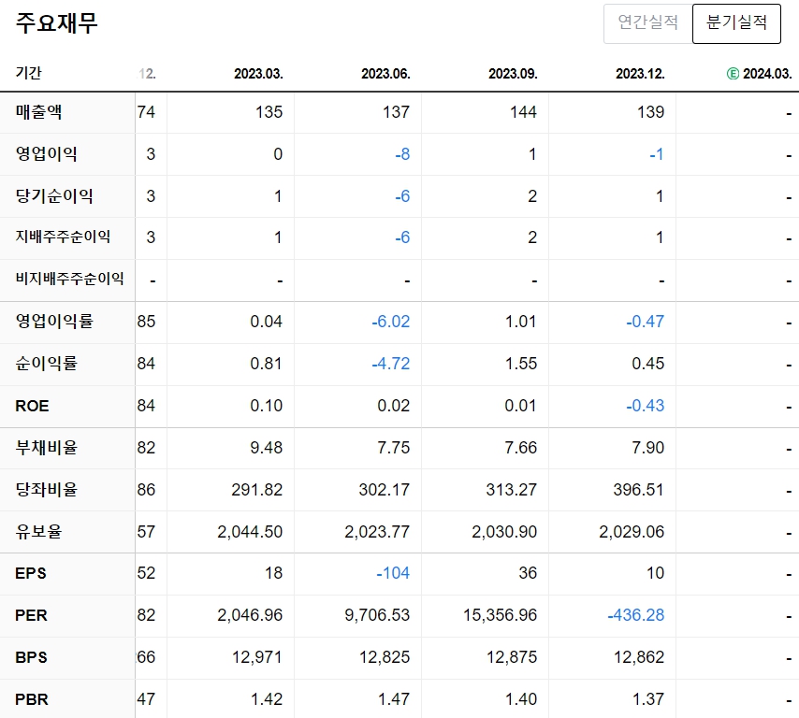Click the 매출액 value 137
The width and height of the screenshot is (799, 718).
396,112
